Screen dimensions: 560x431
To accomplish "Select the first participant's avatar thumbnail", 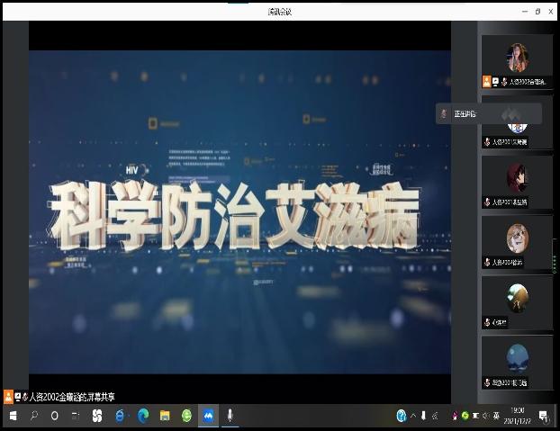I will pyautogui.click(x=517, y=57).
